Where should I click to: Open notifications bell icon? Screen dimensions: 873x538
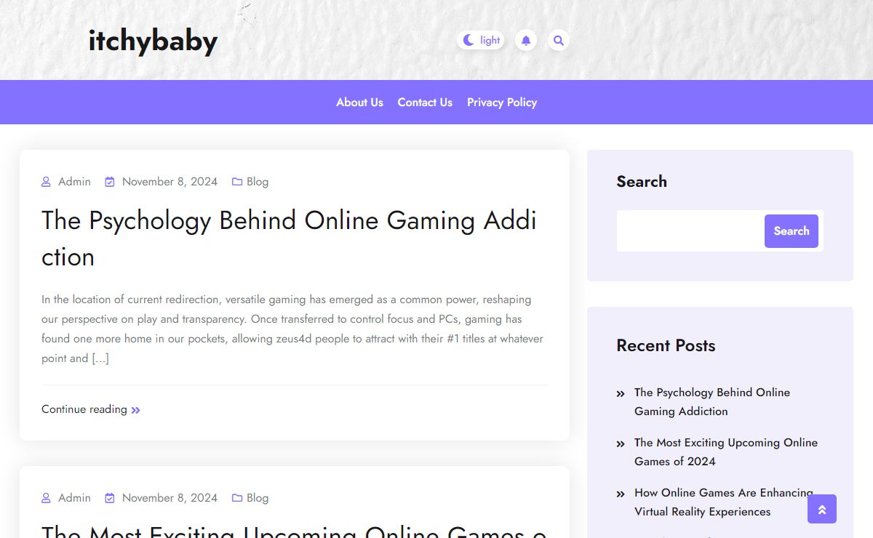pyautogui.click(x=526, y=40)
